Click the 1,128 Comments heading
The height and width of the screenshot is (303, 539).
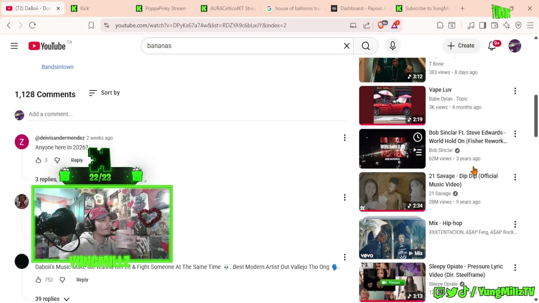(x=45, y=94)
